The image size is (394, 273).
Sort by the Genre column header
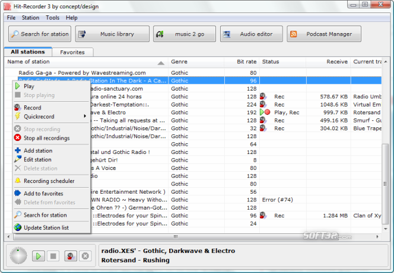click(196, 62)
